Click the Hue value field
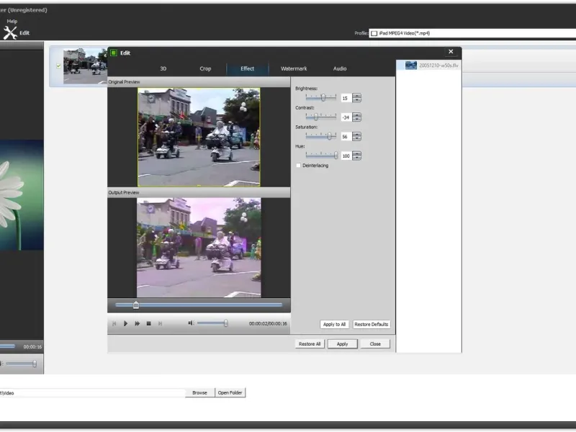 (x=346, y=156)
